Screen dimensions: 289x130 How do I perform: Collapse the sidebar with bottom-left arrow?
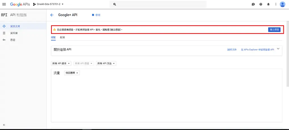coord(4,125)
